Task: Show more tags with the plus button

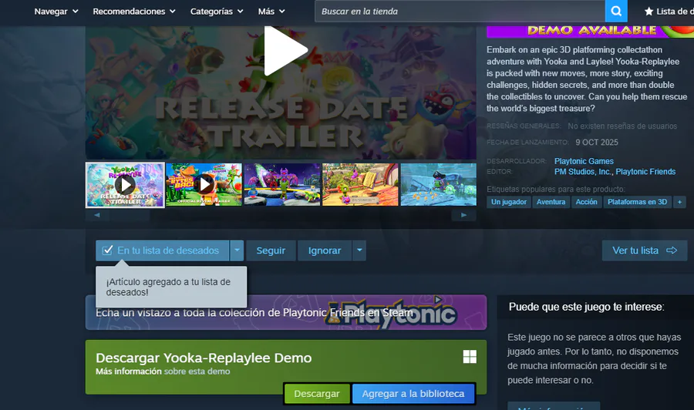Action: click(679, 202)
